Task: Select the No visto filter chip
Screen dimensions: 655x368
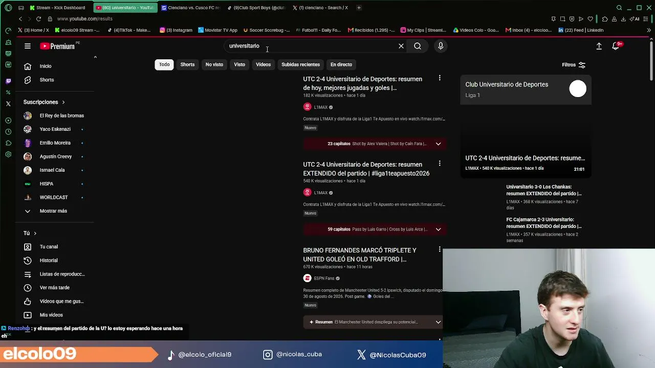Action: (214, 64)
